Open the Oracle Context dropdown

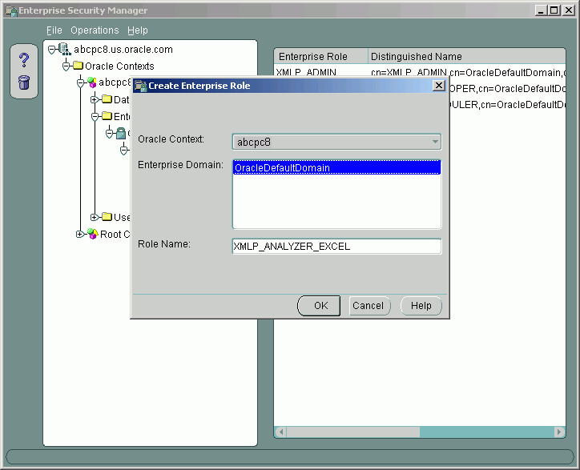point(435,142)
